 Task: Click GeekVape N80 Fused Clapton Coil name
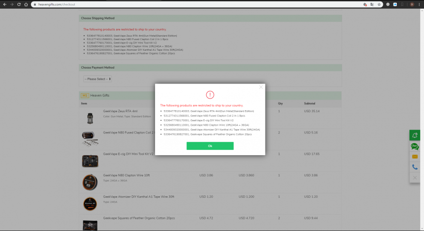point(128,132)
